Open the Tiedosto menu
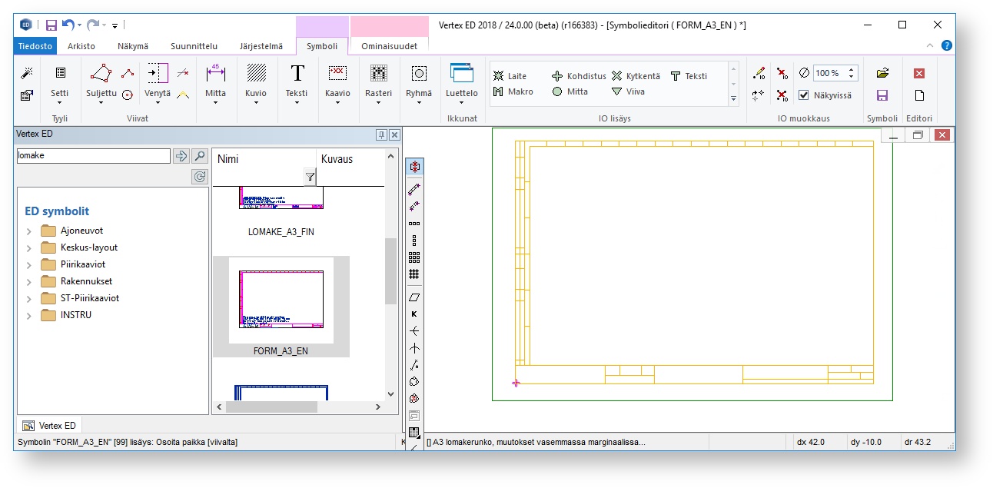 point(35,46)
